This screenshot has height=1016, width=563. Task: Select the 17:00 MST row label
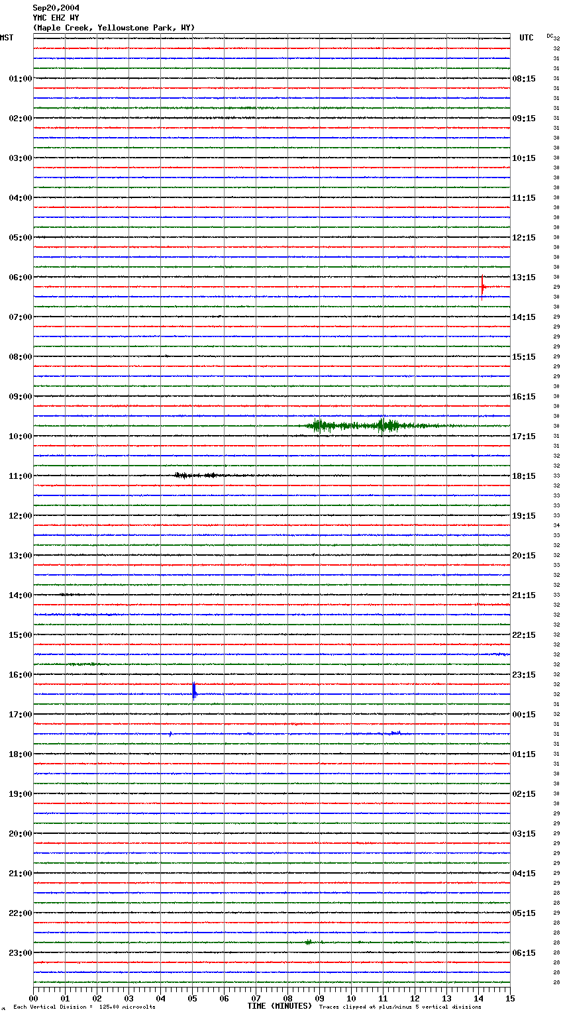click(20, 715)
